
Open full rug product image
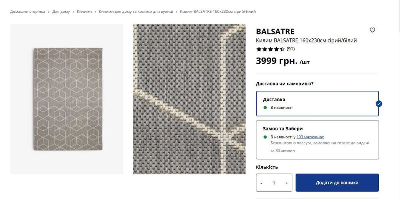[67, 99]
